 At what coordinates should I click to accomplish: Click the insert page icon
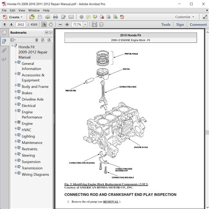116,17
